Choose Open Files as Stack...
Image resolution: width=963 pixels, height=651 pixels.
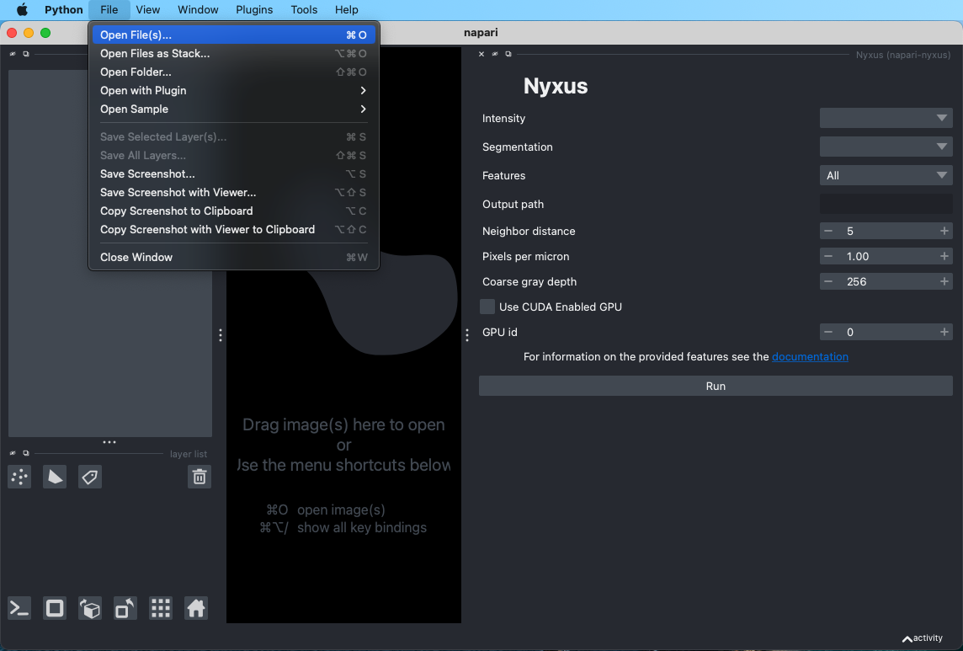click(x=233, y=54)
